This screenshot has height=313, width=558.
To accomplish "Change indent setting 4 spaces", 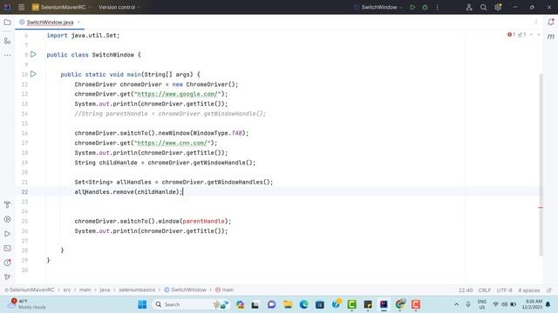I will 529,290.
